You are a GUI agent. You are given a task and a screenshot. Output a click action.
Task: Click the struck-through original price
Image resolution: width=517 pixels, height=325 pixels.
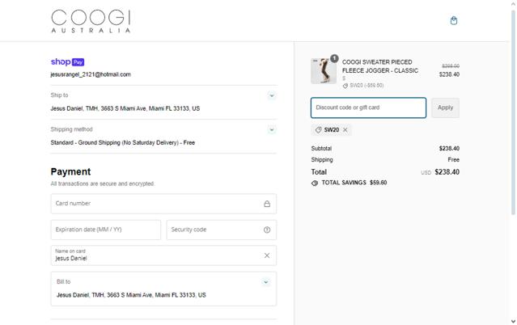coord(451,66)
